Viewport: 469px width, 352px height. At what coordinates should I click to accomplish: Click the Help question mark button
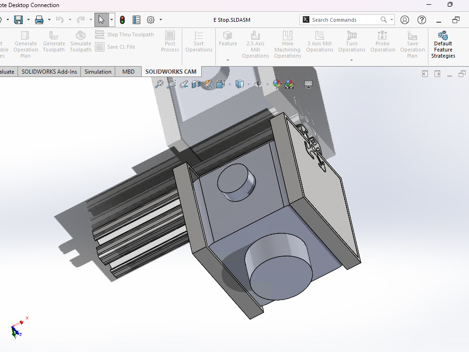coord(422,20)
